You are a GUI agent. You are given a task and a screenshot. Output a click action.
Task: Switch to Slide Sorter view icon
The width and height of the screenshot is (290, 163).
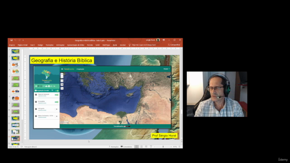[141, 147]
